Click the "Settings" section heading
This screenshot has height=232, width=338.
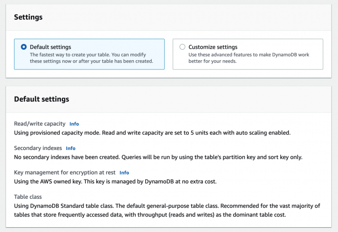28,17
